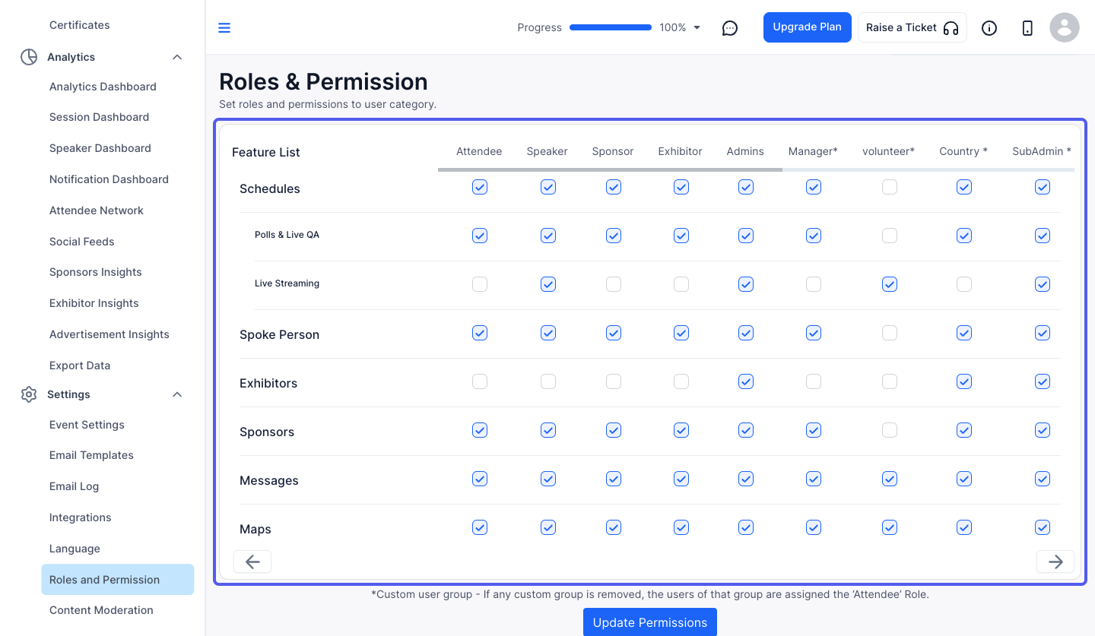Open Integrations settings

[80, 517]
